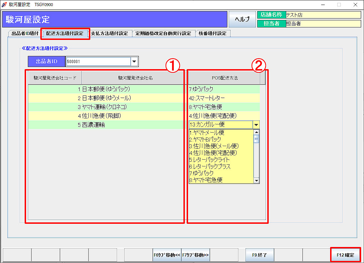The height and width of the screenshot is (263, 364).
Task: Switch to 配送方法紐付設定 tab
Action: (x=65, y=33)
